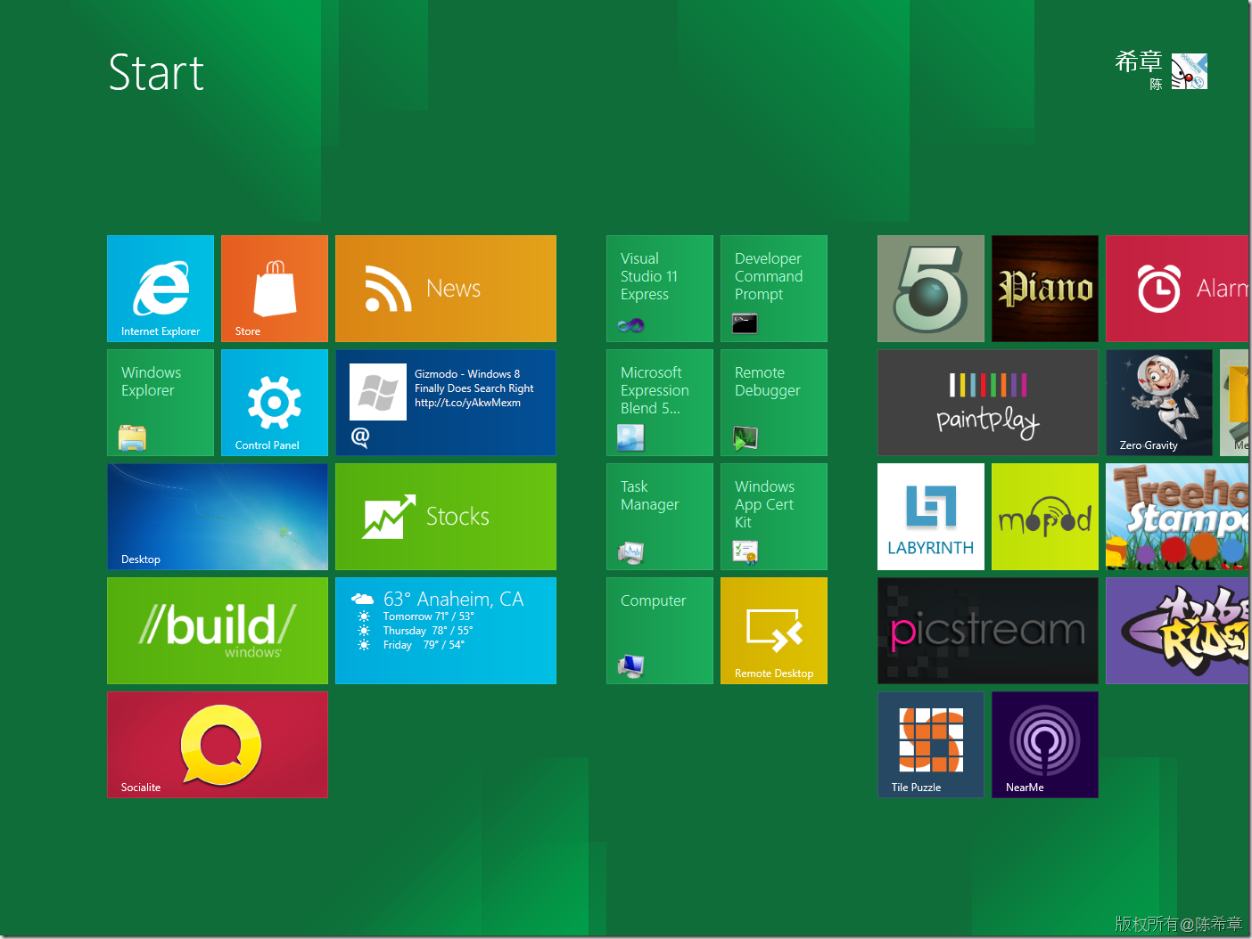Image resolution: width=1252 pixels, height=939 pixels.
Task: Open the Tile Puzzle game
Action: pyautogui.click(x=931, y=745)
